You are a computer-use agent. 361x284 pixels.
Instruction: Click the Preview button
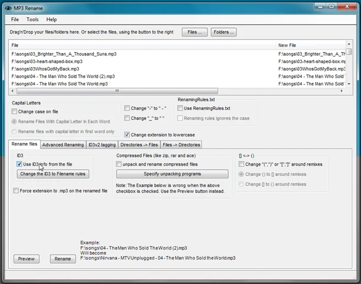tap(26, 259)
